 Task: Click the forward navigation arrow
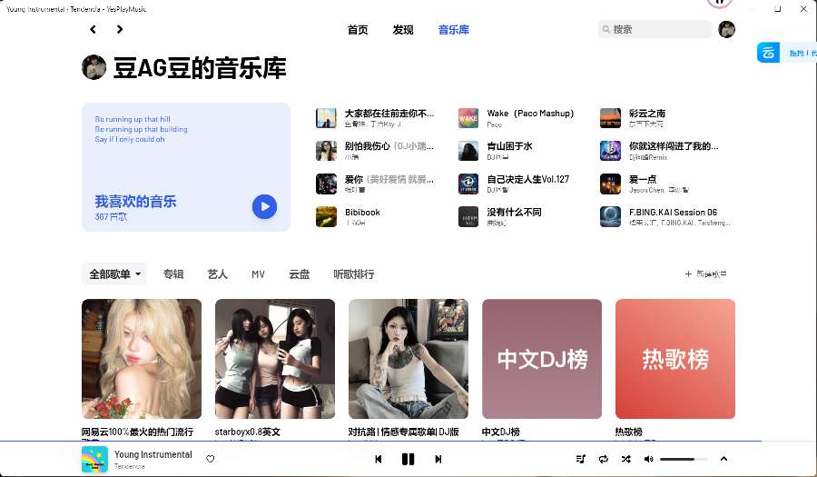[120, 29]
